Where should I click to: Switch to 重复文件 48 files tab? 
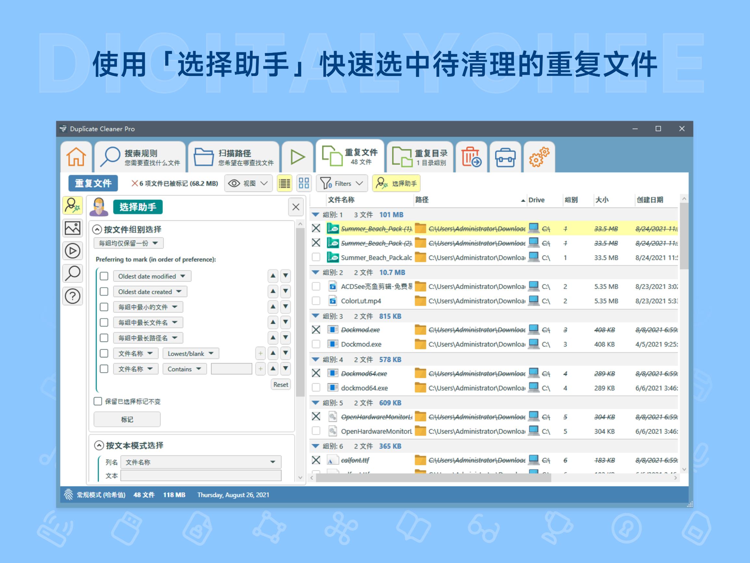[x=350, y=156]
